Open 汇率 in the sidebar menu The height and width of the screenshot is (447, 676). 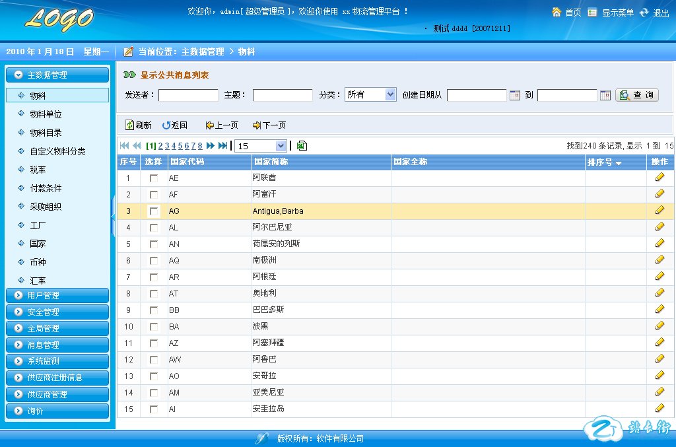coord(38,281)
